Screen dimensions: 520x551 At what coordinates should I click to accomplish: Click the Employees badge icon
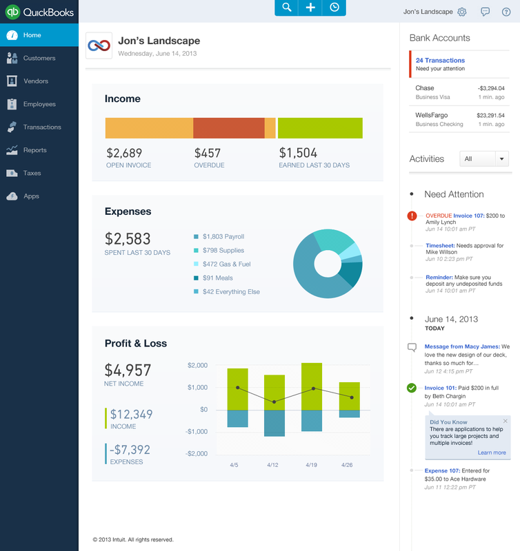point(12,104)
